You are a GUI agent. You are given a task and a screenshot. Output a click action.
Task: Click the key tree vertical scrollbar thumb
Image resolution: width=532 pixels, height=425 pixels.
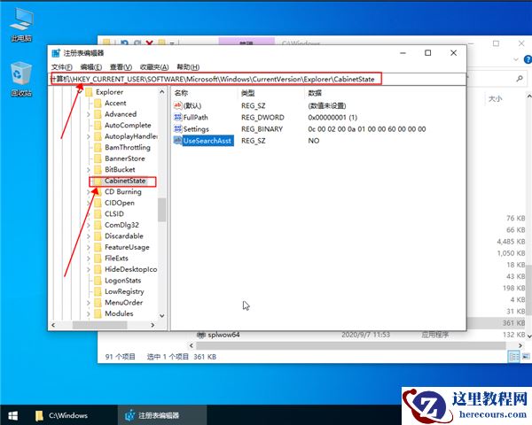[x=162, y=209]
